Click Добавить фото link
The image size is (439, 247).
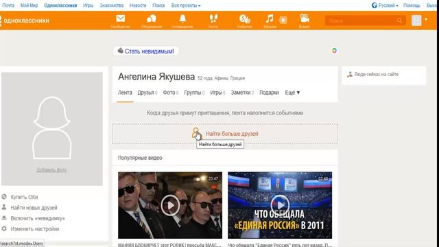pyautogui.click(x=51, y=170)
